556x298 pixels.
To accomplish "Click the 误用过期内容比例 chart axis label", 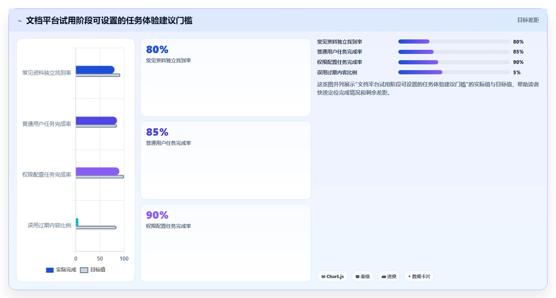I will click(x=50, y=225).
